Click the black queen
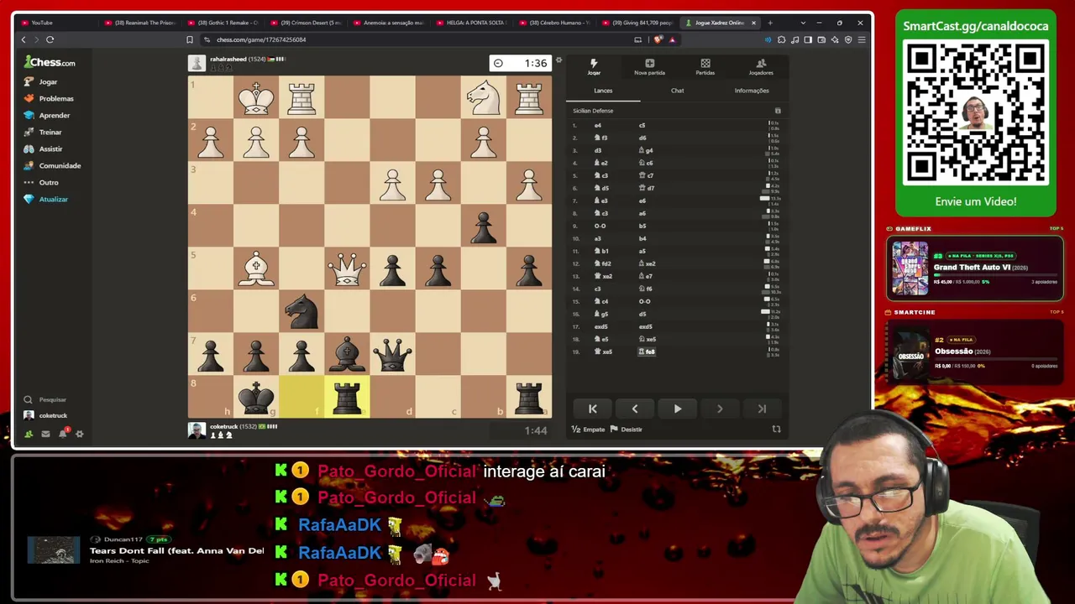Viewport: 1075px width, 604px height. (x=392, y=354)
